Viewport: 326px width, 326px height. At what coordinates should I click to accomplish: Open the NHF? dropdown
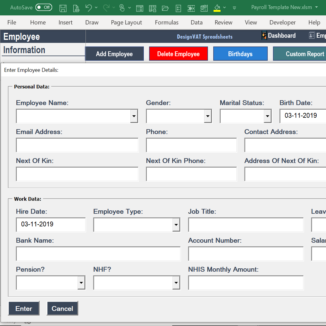(176, 283)
